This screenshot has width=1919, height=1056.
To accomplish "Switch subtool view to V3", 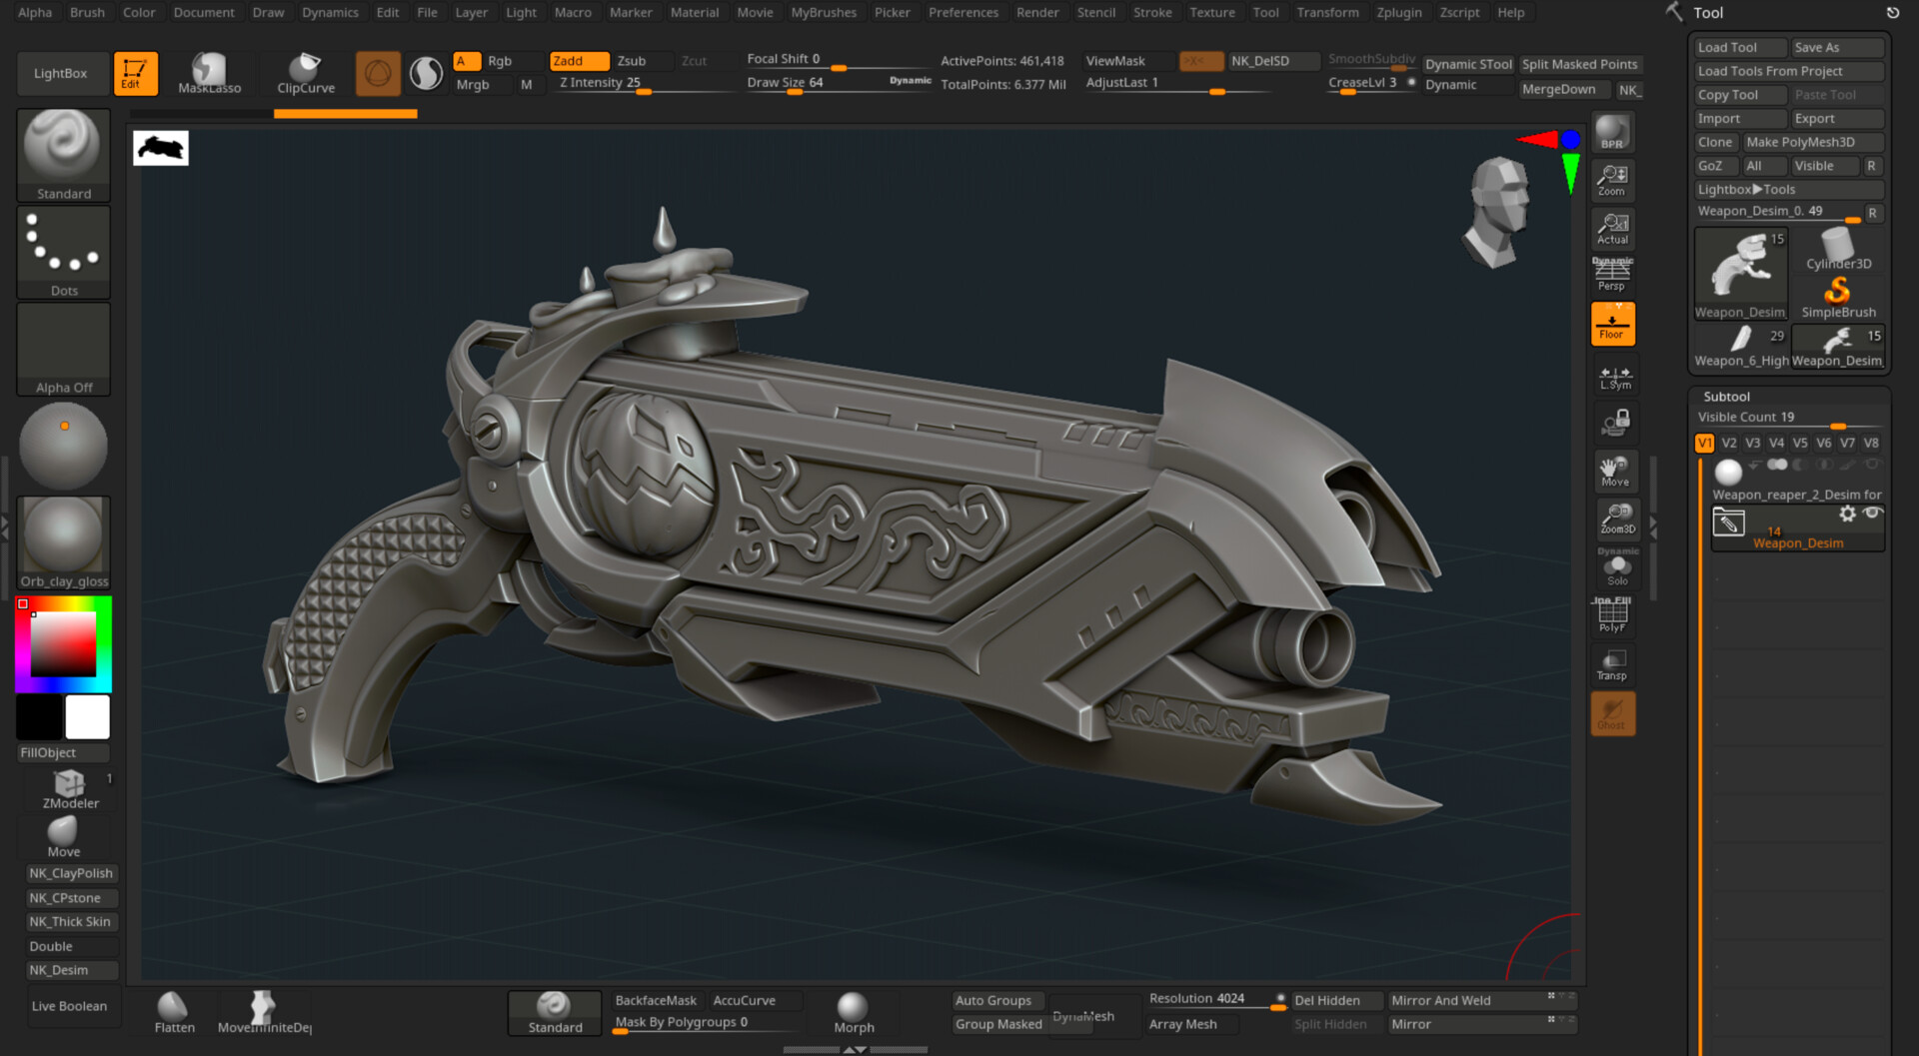I will pyautogui.click(x=1752, y=442).
